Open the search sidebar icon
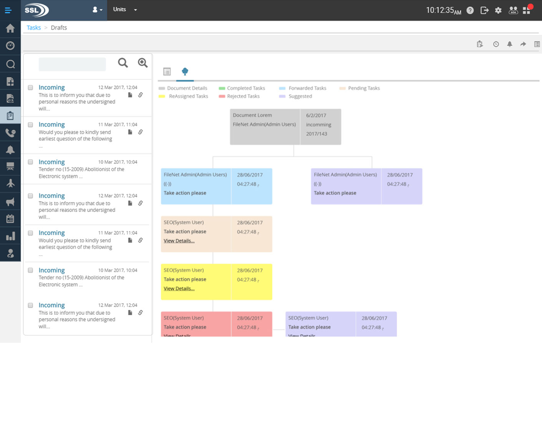This screenshot has width=542, height=430. (10, 64)
